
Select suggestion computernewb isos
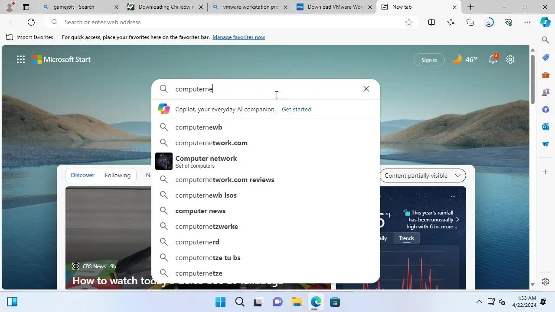pos(265,195)
